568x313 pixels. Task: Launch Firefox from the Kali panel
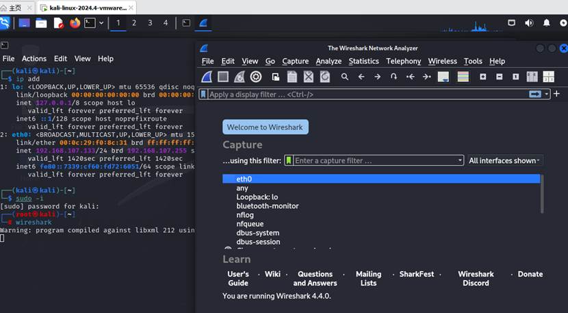pos(75,23)
